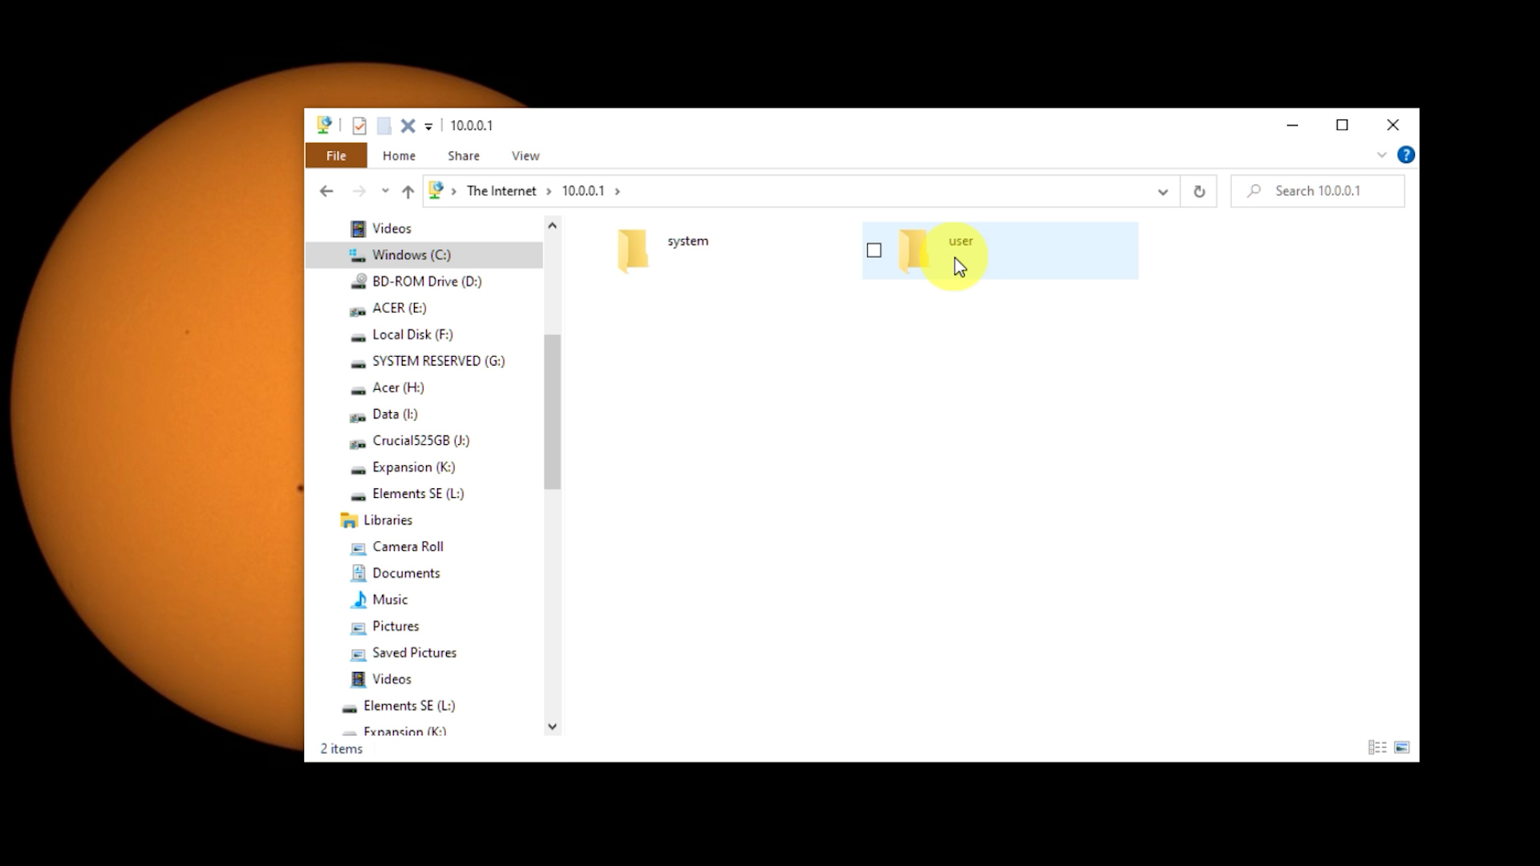
Task: Select ACER (E:) drive
Action: [x=399, y=308]
